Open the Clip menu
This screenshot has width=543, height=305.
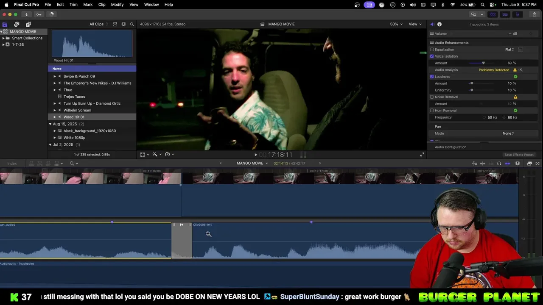(x=102, y=5)
